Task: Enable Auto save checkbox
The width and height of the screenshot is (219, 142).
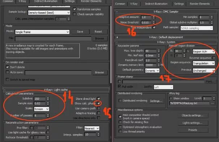Action: point(7,72)
